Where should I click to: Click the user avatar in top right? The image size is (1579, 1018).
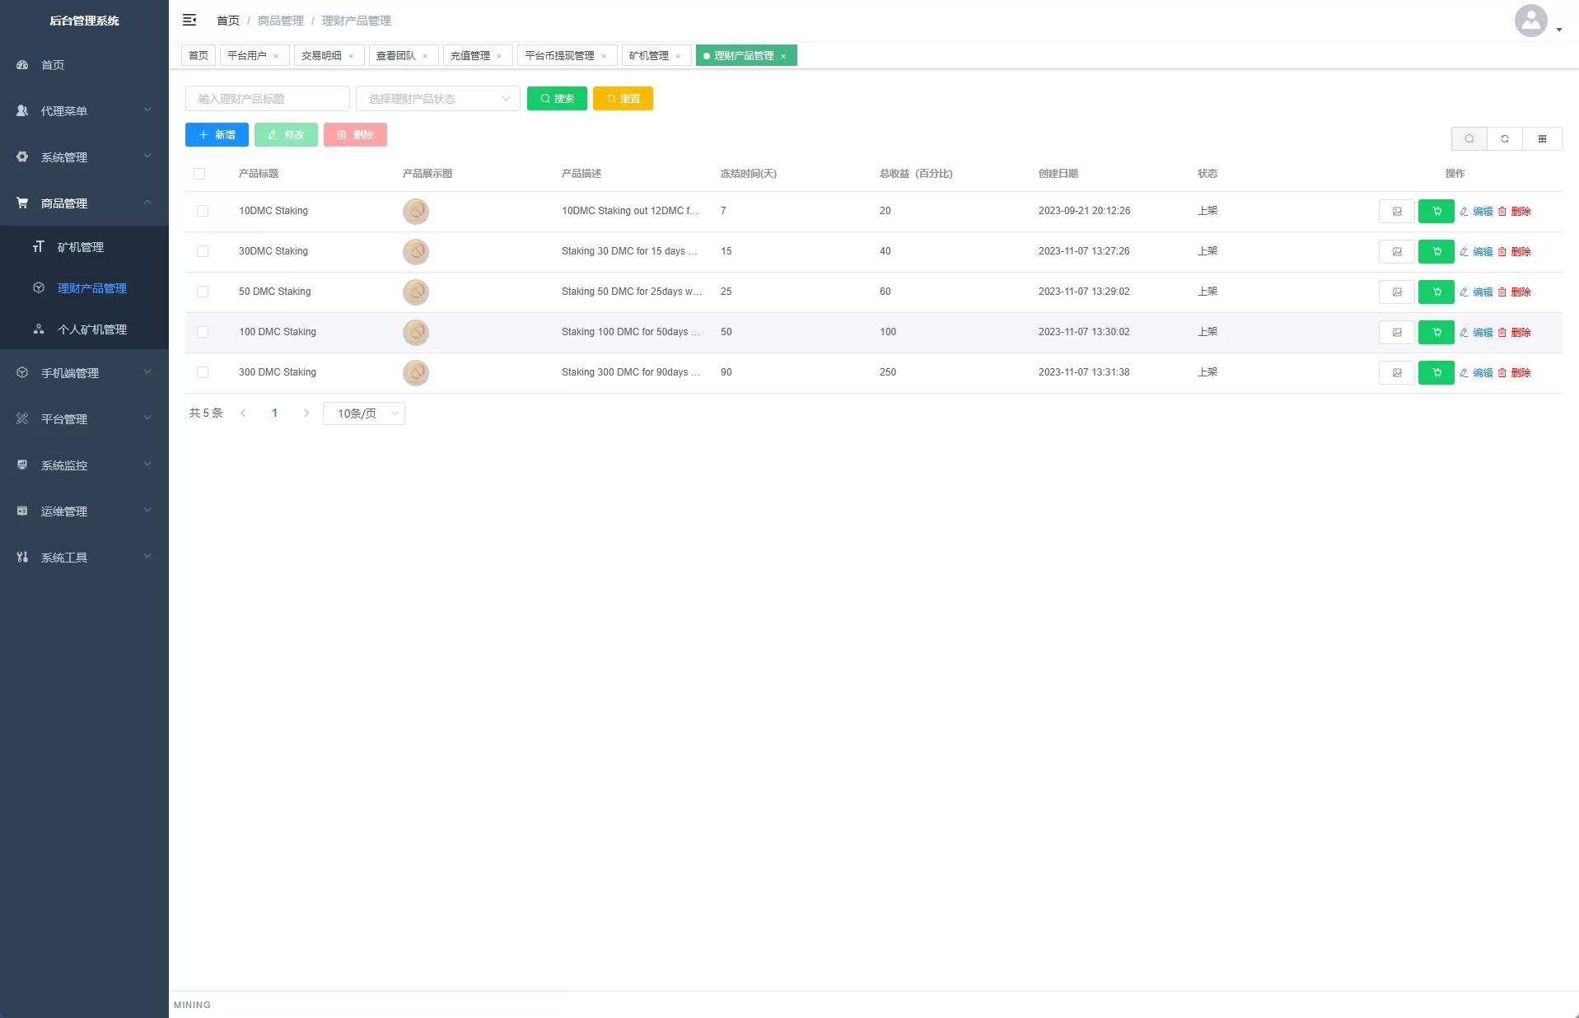pos(1530,21)
